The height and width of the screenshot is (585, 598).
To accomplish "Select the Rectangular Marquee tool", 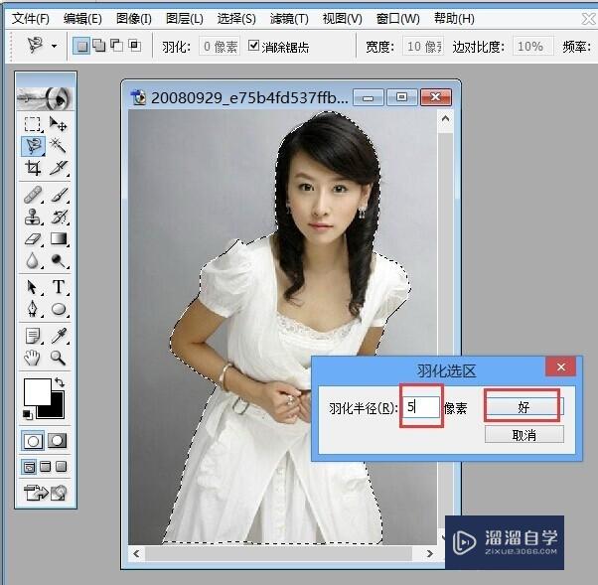I will pos(33,124).
